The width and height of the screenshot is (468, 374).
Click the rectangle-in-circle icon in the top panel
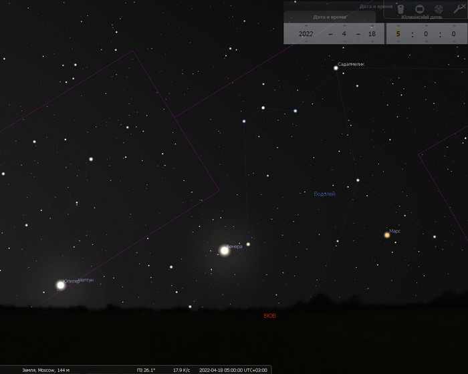[x=420, y=9]
